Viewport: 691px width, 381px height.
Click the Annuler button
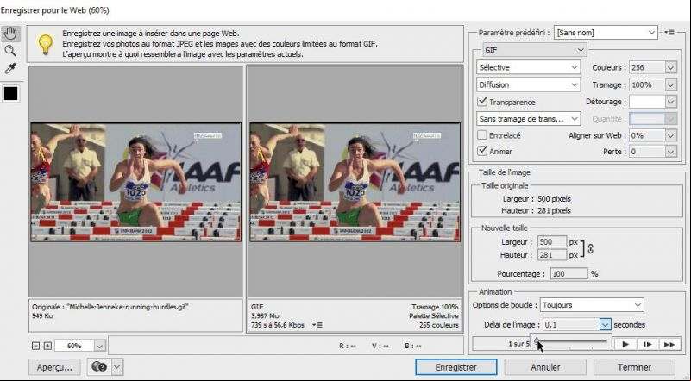[x=545, y=367]
